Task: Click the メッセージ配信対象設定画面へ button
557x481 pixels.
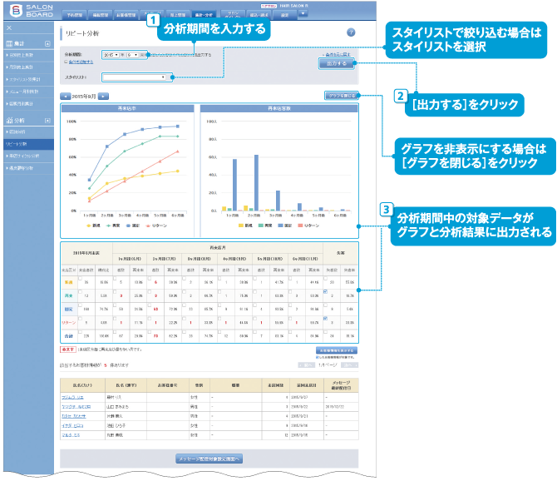Action: (209, 459)
